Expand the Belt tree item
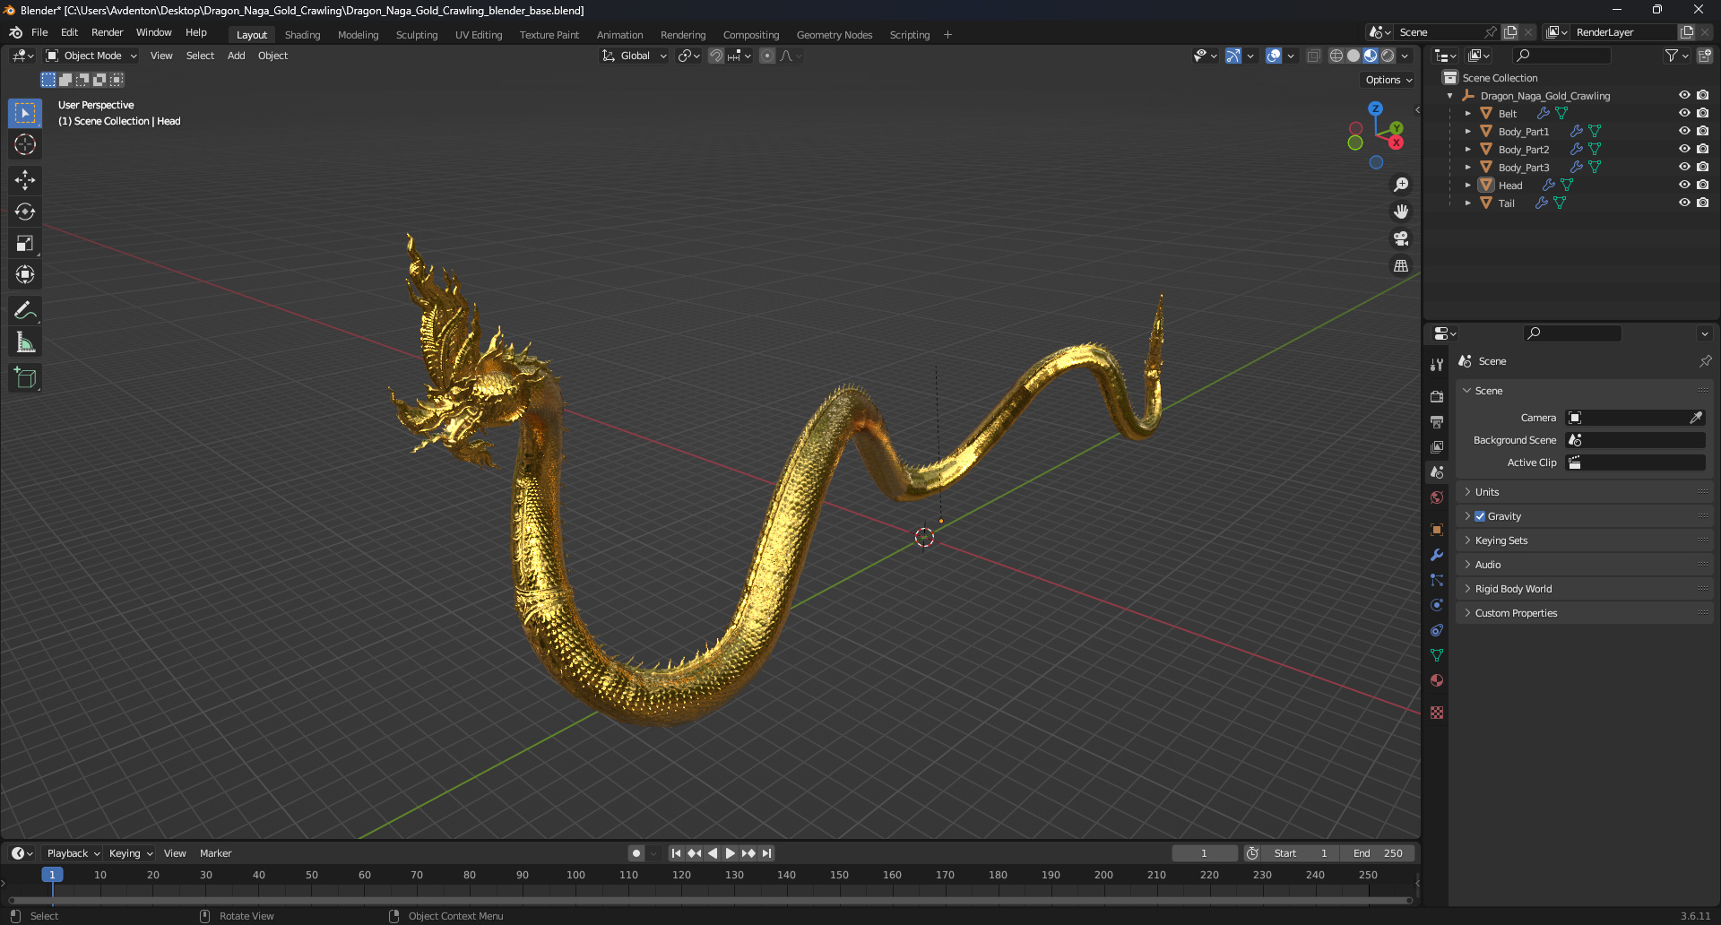Screen dimensions: 1721x925 tap(1467, 114)
